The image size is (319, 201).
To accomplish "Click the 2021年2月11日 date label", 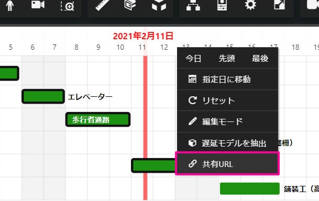I will (143, 36).
